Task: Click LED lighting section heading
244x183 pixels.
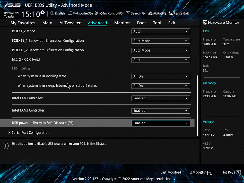Action: 21,69
